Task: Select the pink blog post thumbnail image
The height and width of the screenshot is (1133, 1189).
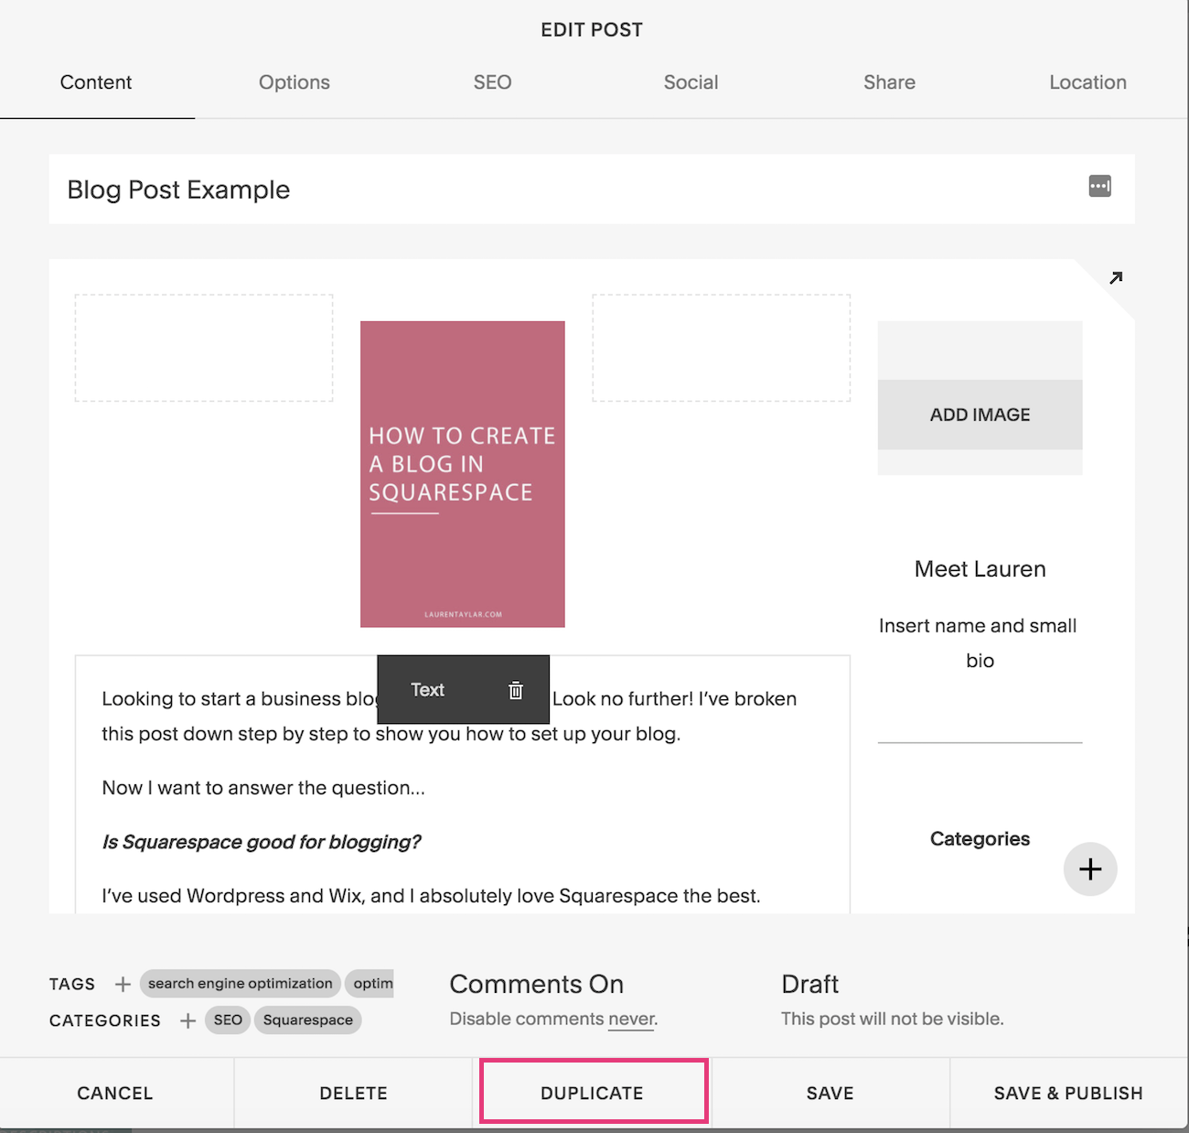Action: (463, 473)
